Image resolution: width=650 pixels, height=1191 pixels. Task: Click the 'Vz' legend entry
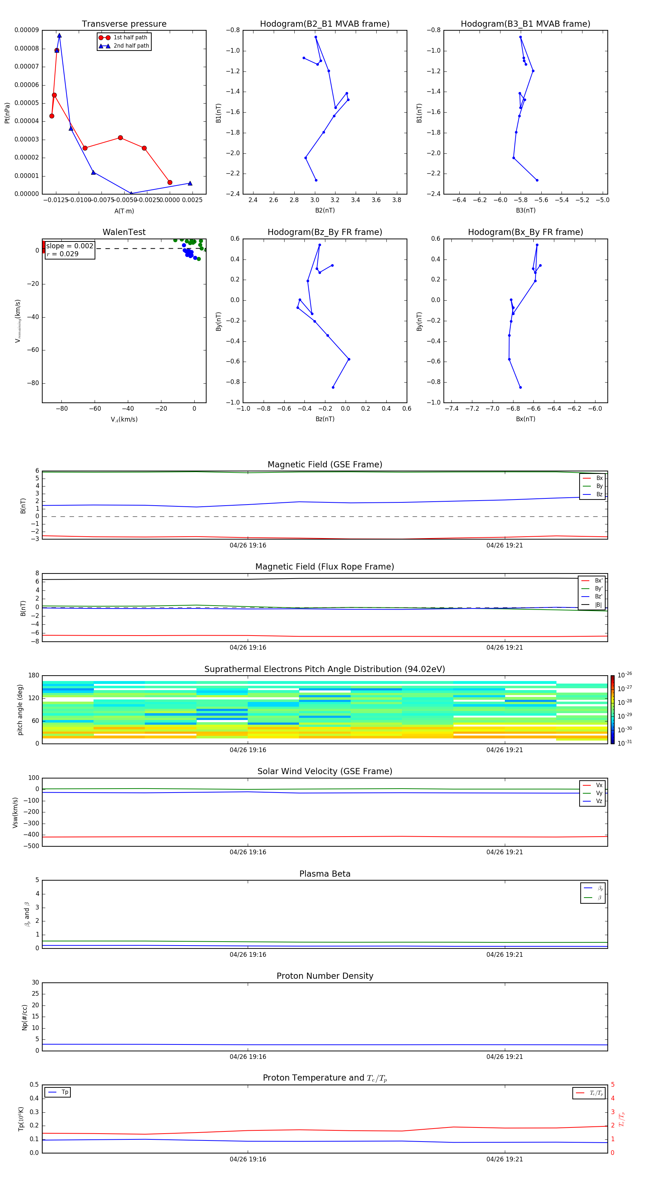point(593,801)
